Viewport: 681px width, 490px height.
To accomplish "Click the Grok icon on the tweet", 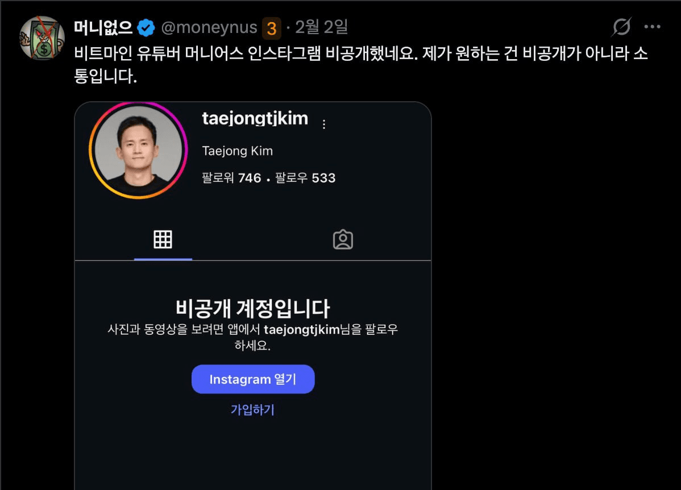I will coord(622,27).
